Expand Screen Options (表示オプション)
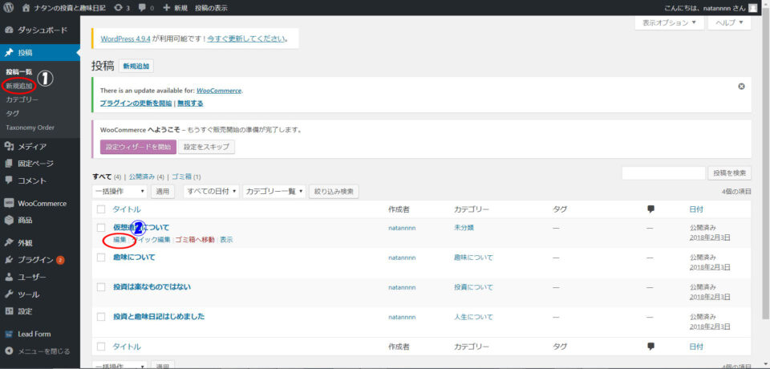Image resolution: width=770 pixels, height=369 pixels. coord(669,22)
